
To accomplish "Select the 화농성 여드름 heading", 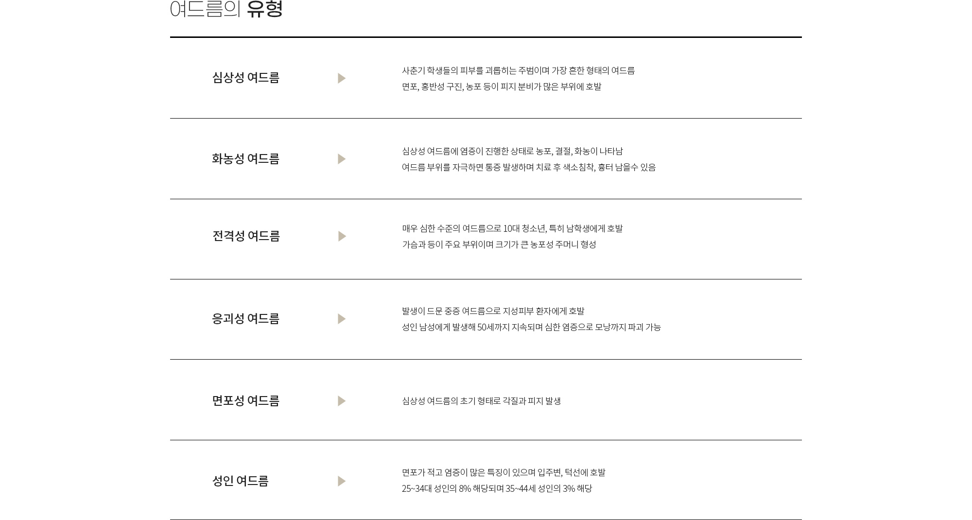I will coord(246,159).
